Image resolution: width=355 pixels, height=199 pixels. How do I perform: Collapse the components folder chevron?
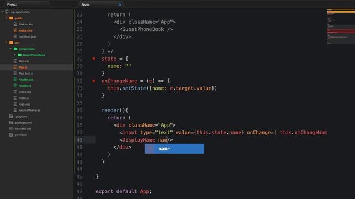11,49
